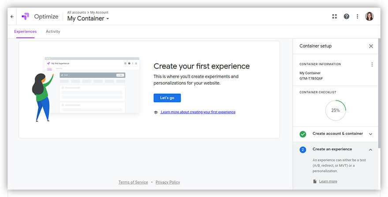The width and height of the screenshot is (388, 197).
Task: Open the Google apps grid icon
Action: click(334, 16)
